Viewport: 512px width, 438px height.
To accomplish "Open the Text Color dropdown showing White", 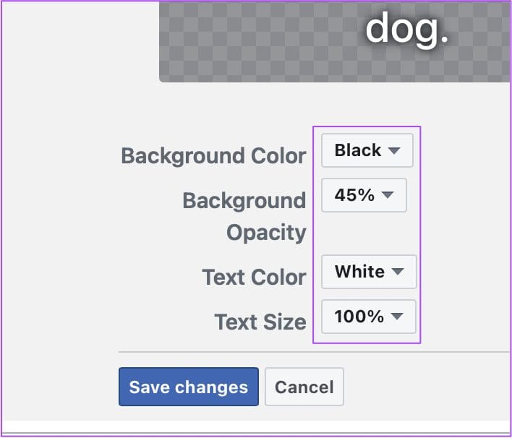I will click(x=369, y=272).
